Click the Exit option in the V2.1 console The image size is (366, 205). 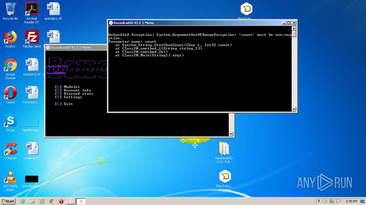point(64,104)
